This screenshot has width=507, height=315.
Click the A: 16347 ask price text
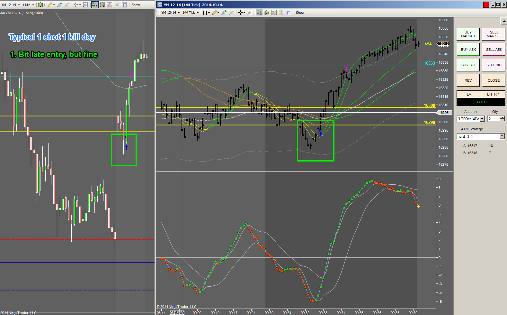pos(470,146)
